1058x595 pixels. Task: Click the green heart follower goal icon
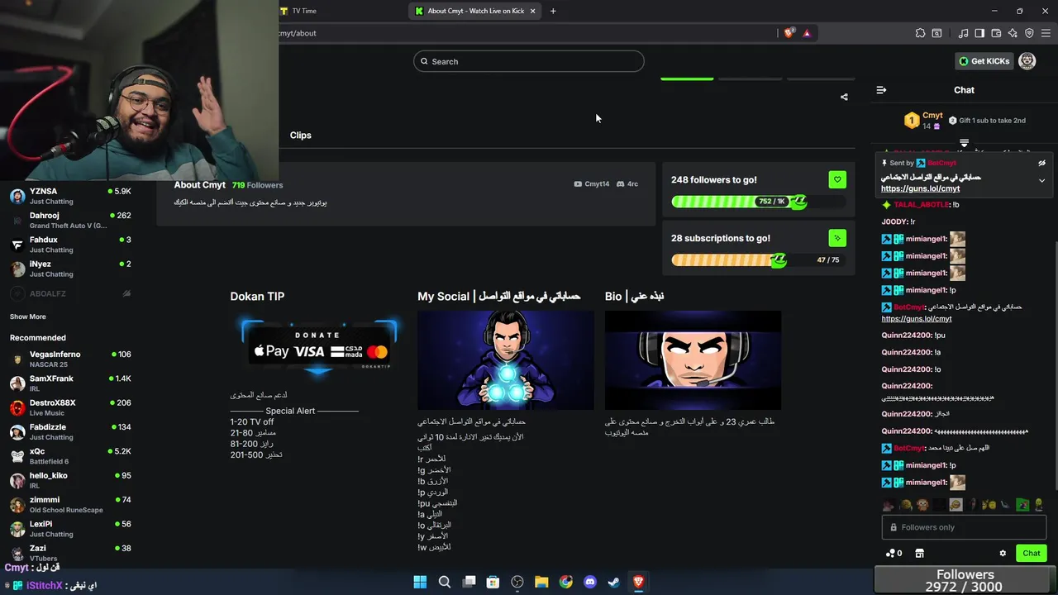click(x=837, y=179)
